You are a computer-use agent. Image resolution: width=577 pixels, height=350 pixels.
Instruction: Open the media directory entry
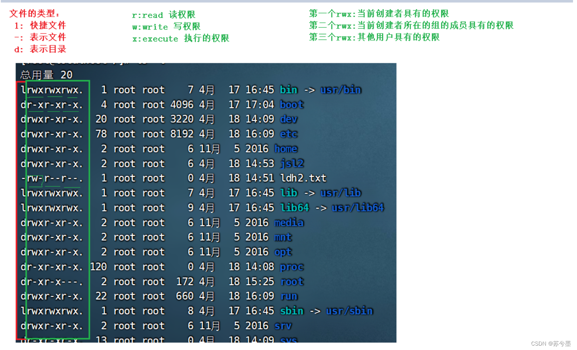(289, 222)
